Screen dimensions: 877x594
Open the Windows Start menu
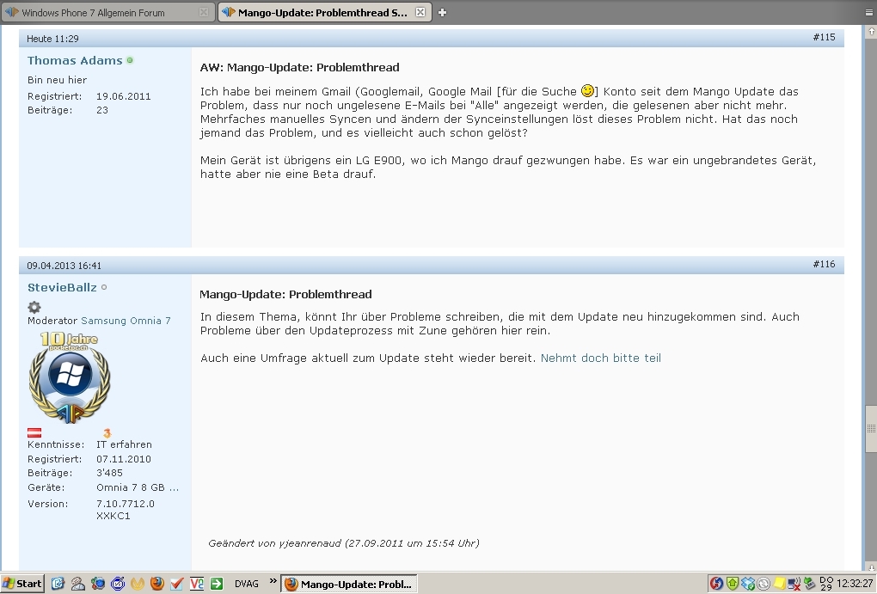(22, 584)
